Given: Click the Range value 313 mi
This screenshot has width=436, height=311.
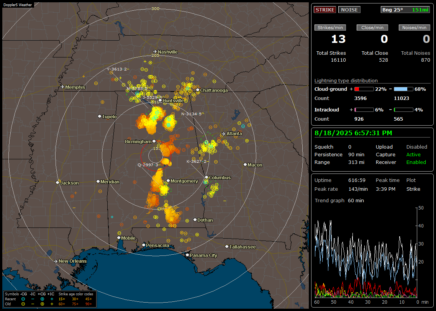Looking at the screenshot, I should 356,162.
